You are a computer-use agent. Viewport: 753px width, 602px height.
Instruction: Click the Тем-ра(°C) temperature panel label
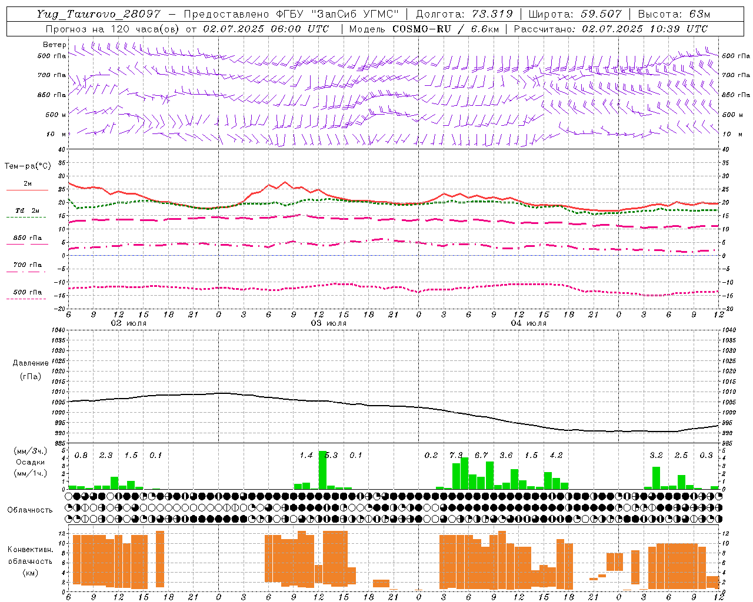click(x=28, y=166)
